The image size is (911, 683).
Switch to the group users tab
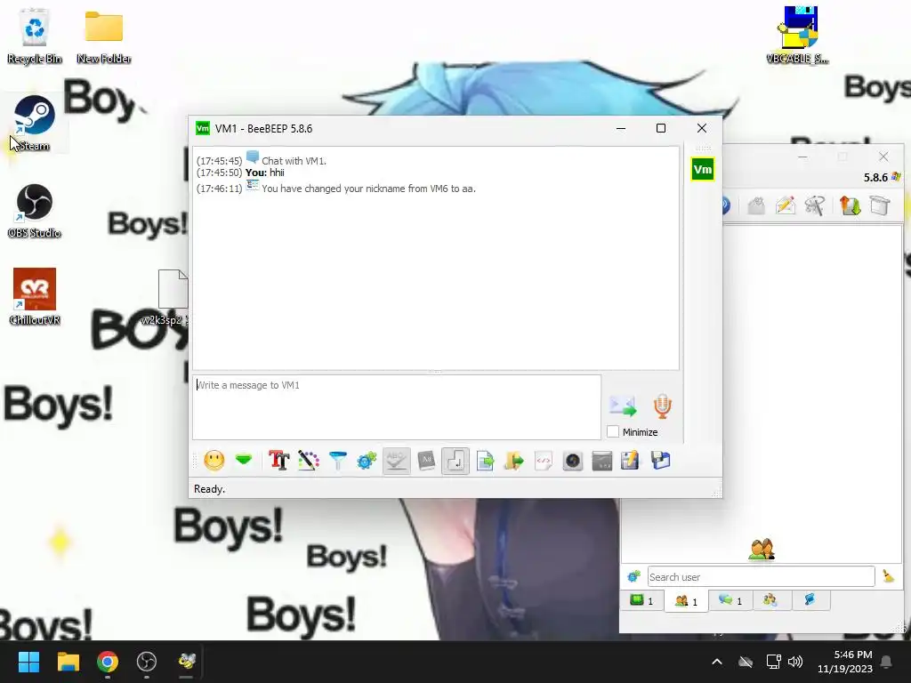coord(771,600)
